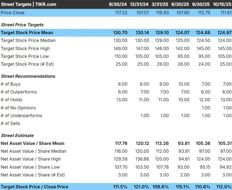This screenshot has height=190, width=232.
Task: Open the TIKR.com link in the header
Action: tap(45, 4)
